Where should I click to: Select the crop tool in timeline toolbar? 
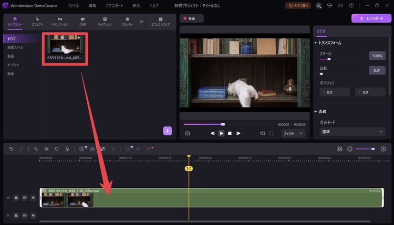coord(36,149)
